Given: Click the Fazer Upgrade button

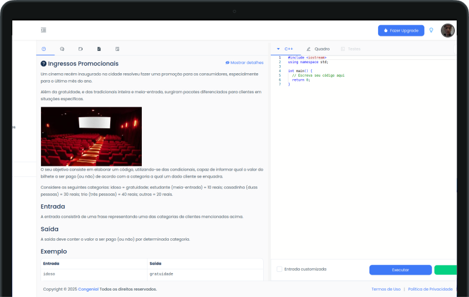Looking at the screenshot, I should pos(401,30).
